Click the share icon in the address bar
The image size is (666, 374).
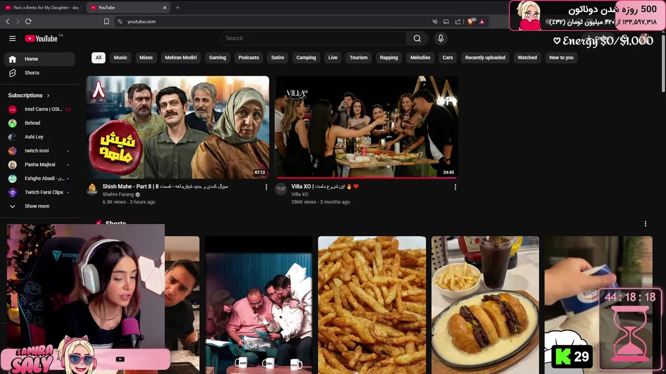point(458,21)
